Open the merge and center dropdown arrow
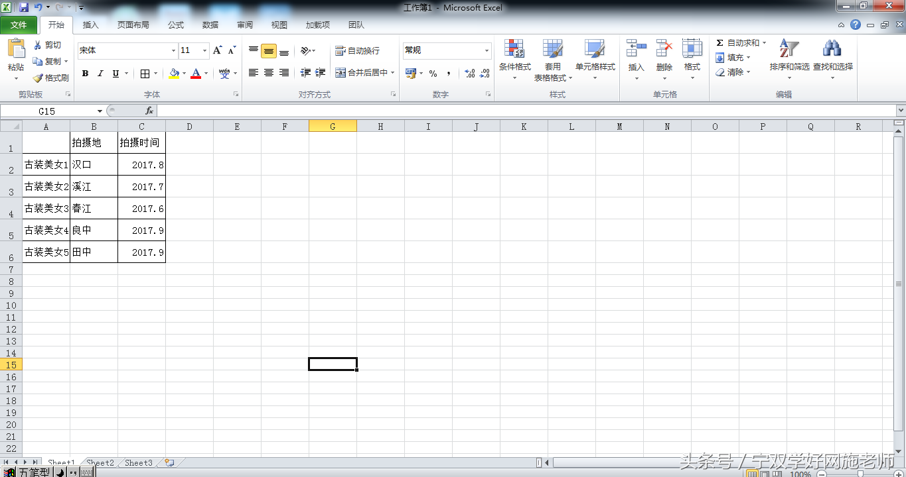 pos(392,73)
